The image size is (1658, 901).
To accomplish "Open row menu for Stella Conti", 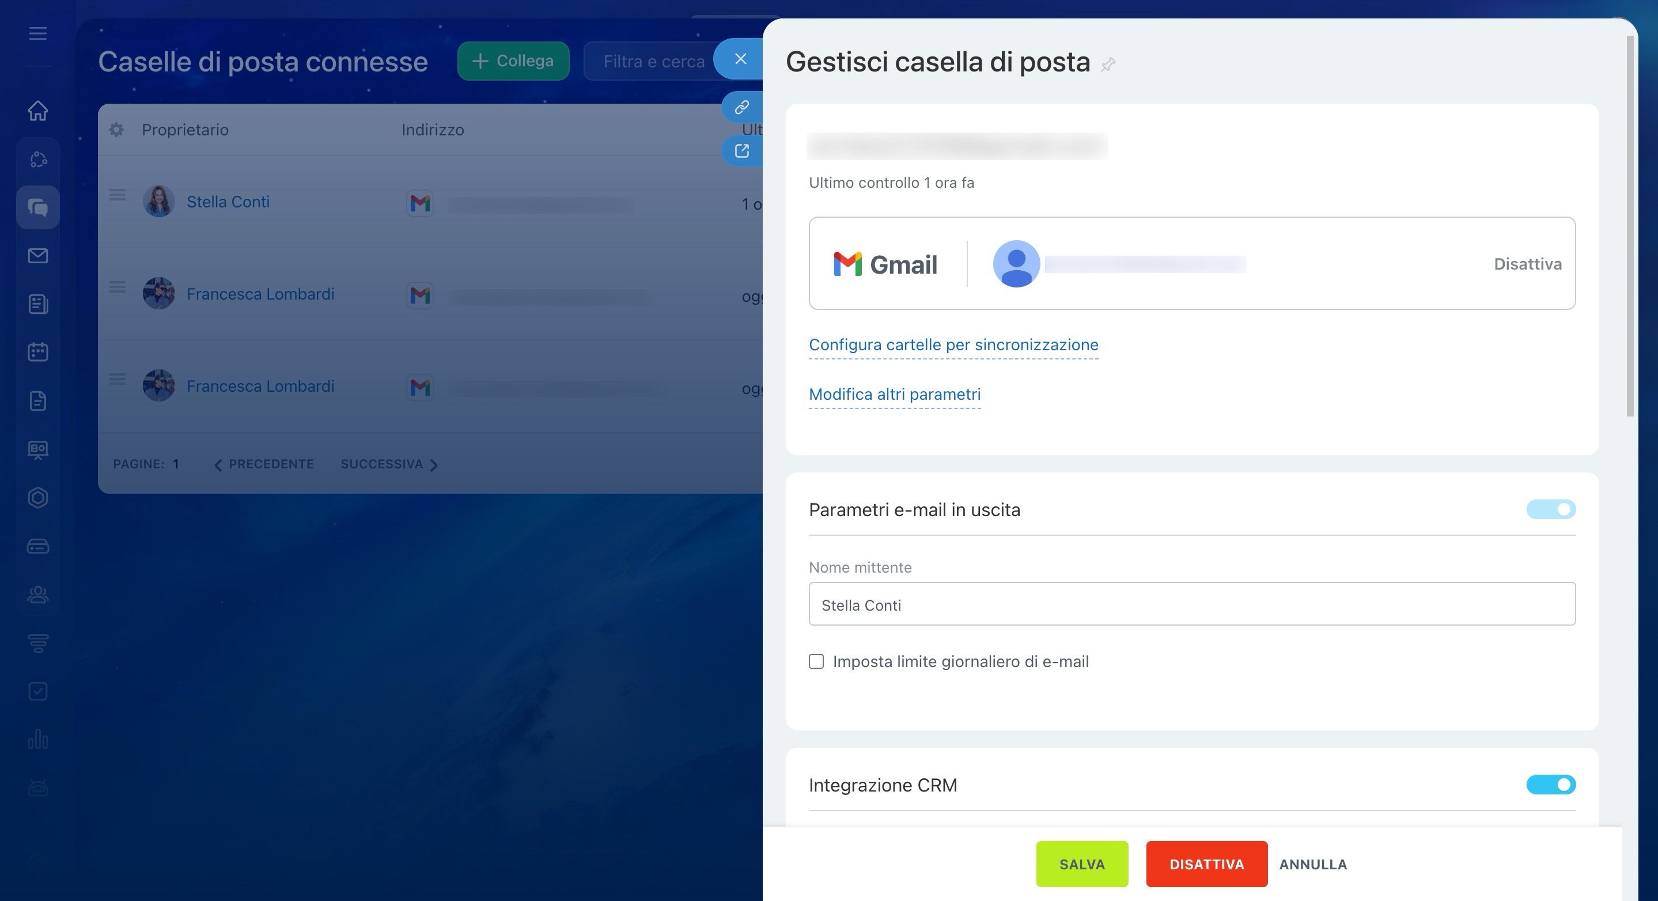I will point(117,195).
